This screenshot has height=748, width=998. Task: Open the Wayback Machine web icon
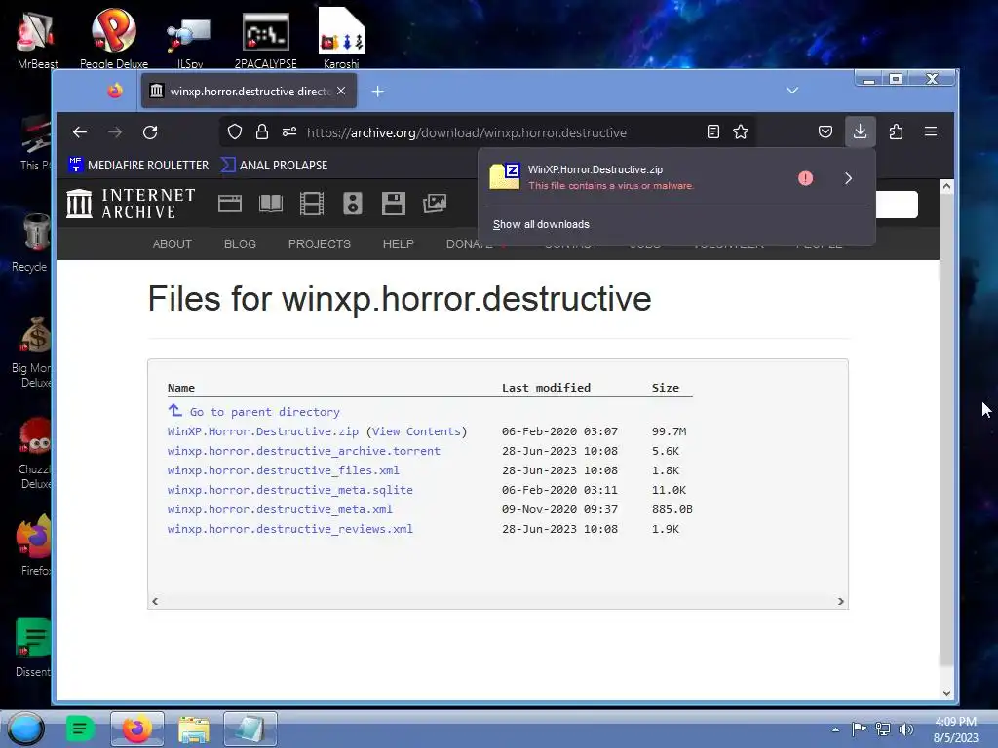[x=230, y=204]
